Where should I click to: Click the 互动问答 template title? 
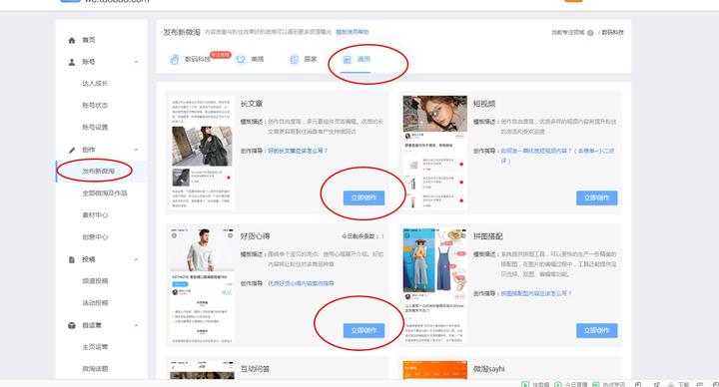(255, 369)
